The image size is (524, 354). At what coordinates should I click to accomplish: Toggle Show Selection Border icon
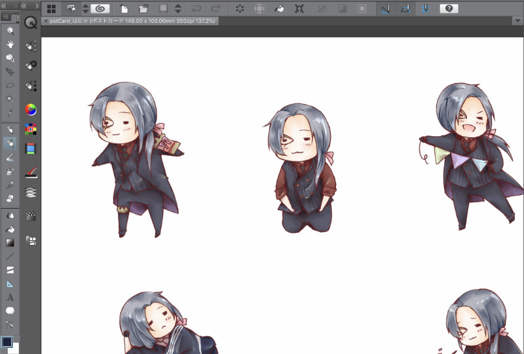pyautogui.click(x=362, y=9)
